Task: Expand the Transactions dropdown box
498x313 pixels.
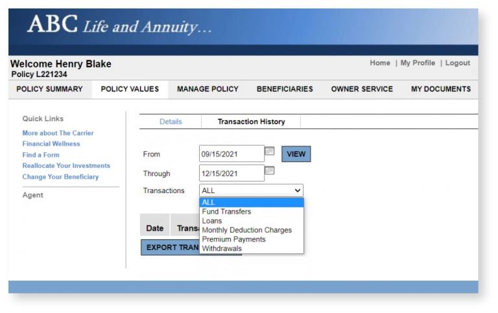Action: [x=251, y=191]
